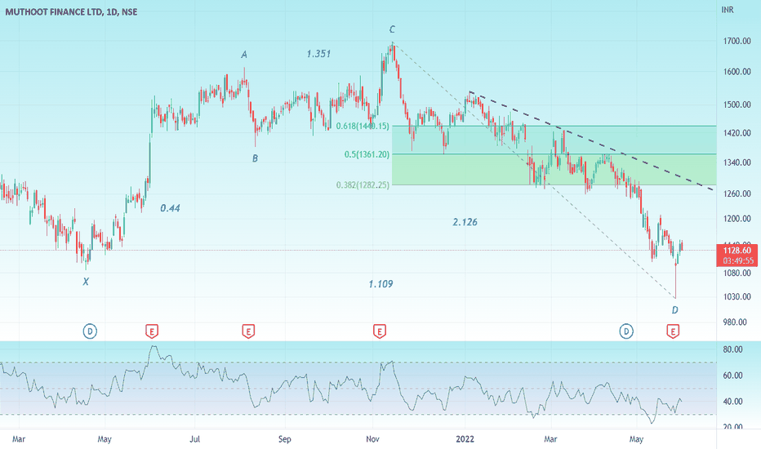Select the 0.5(1361.20) Fibonacci level label

367,154
